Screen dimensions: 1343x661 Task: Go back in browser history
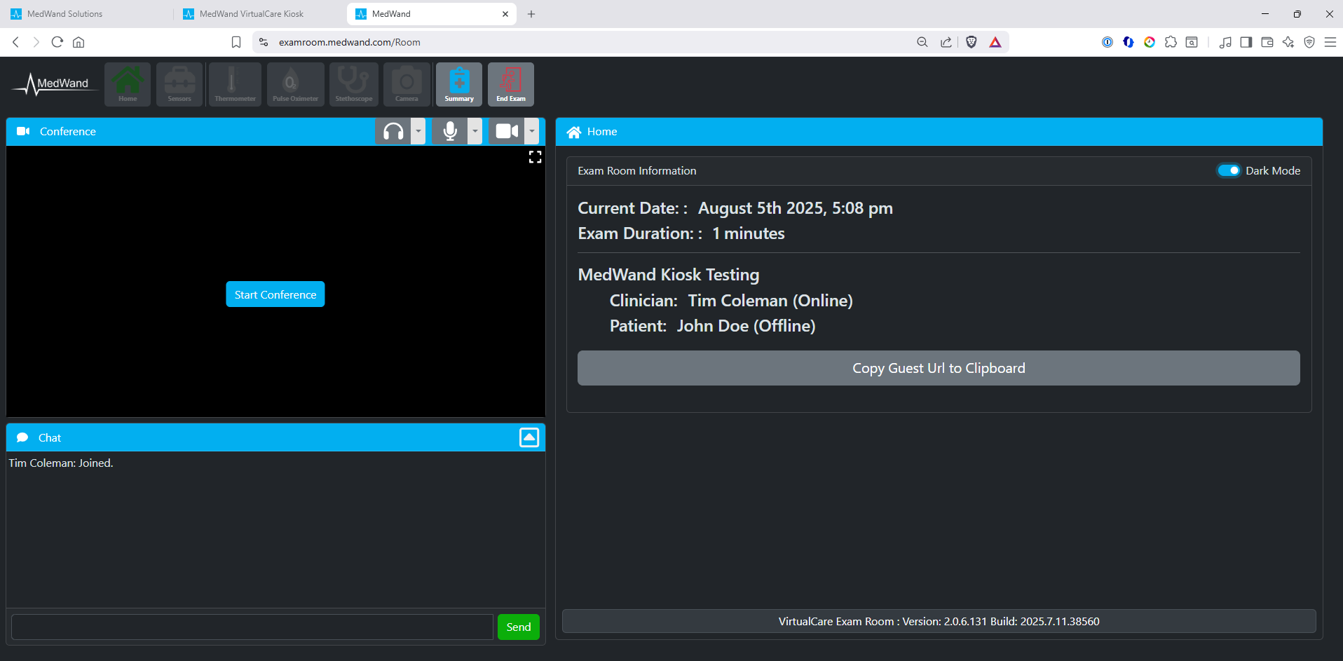point(15,42)
